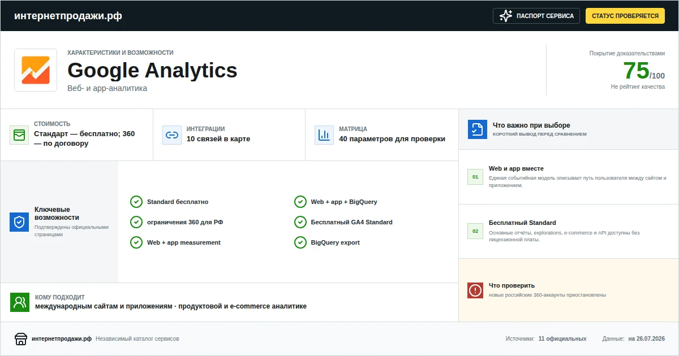
Task: Click the Web и app вместе heading
Action: click(516, 168)
